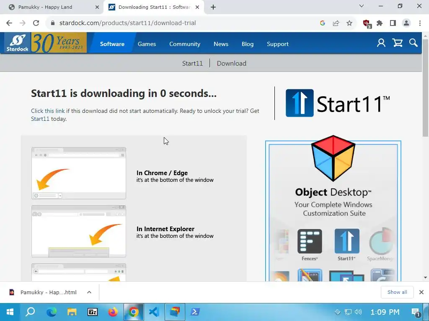429x321 pixels.
Task: Click the page vertical scrollbar thumb
Action: [x=425, y=88]
